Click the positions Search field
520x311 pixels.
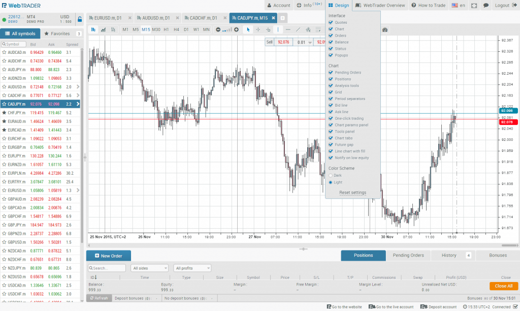(x=107, y=268)
